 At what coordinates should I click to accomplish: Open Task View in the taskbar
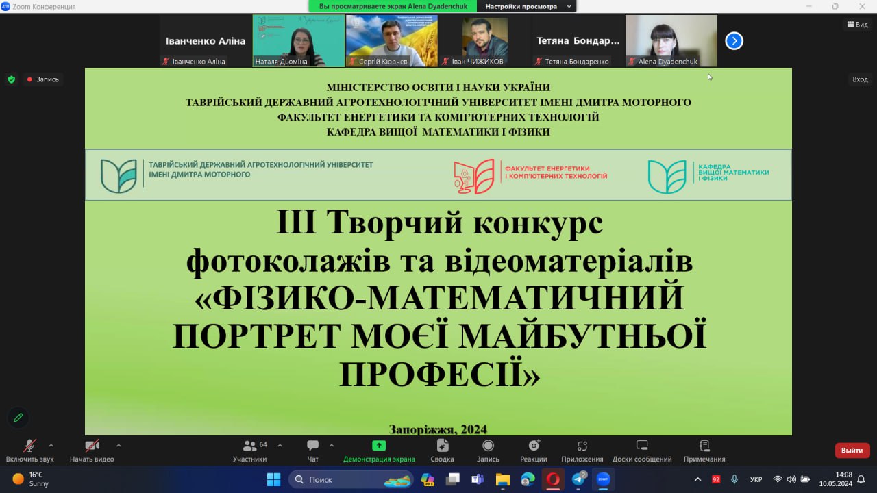(x=453, y=479)
